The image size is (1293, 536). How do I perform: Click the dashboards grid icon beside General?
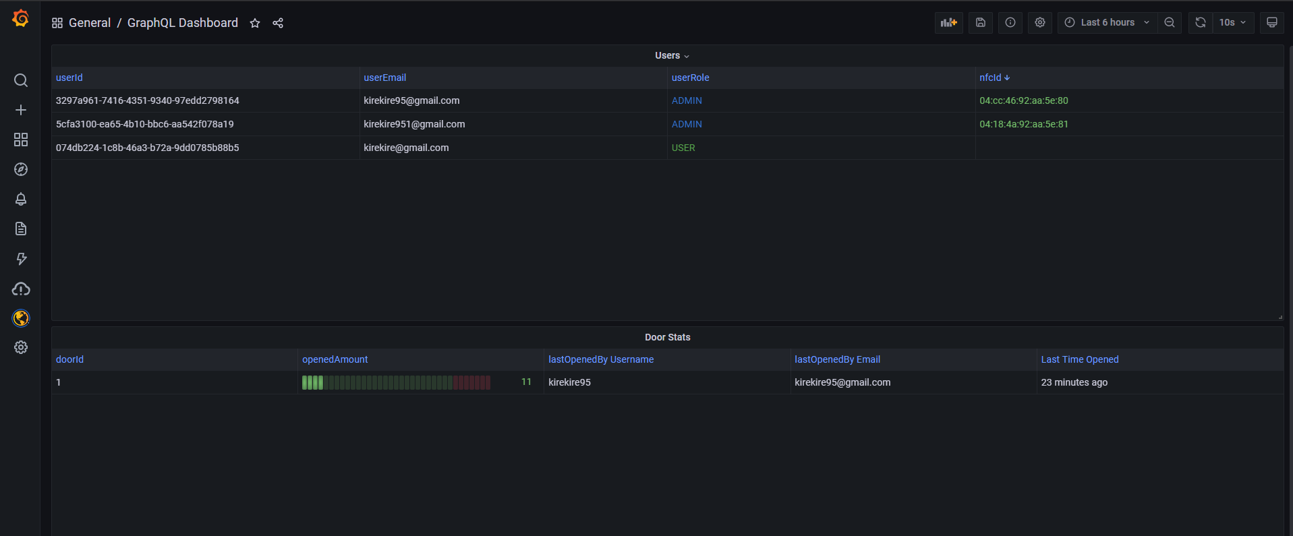point(57,23)
